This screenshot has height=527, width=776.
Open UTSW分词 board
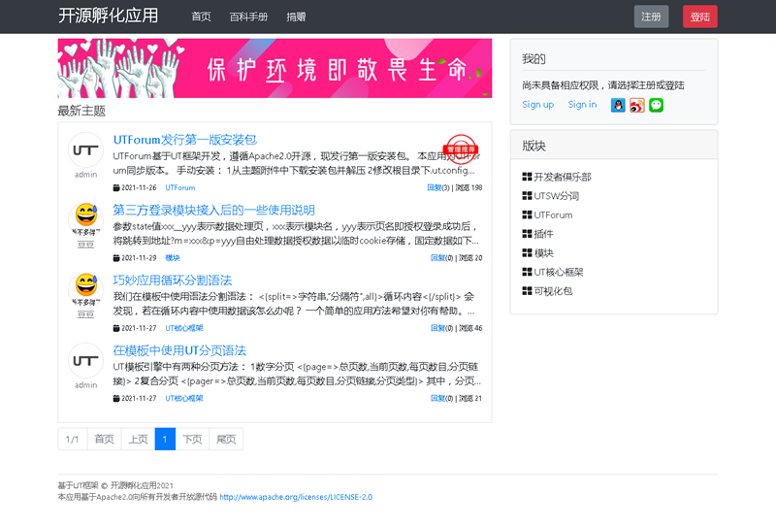point(556,196)
